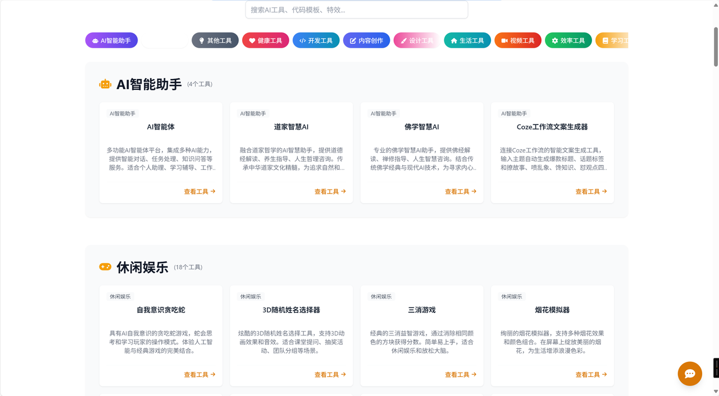Click 查看工具 link on AI智能体 card
This screenshot has height=396, width=719.
pyautogui.click(x=199, y=192)
